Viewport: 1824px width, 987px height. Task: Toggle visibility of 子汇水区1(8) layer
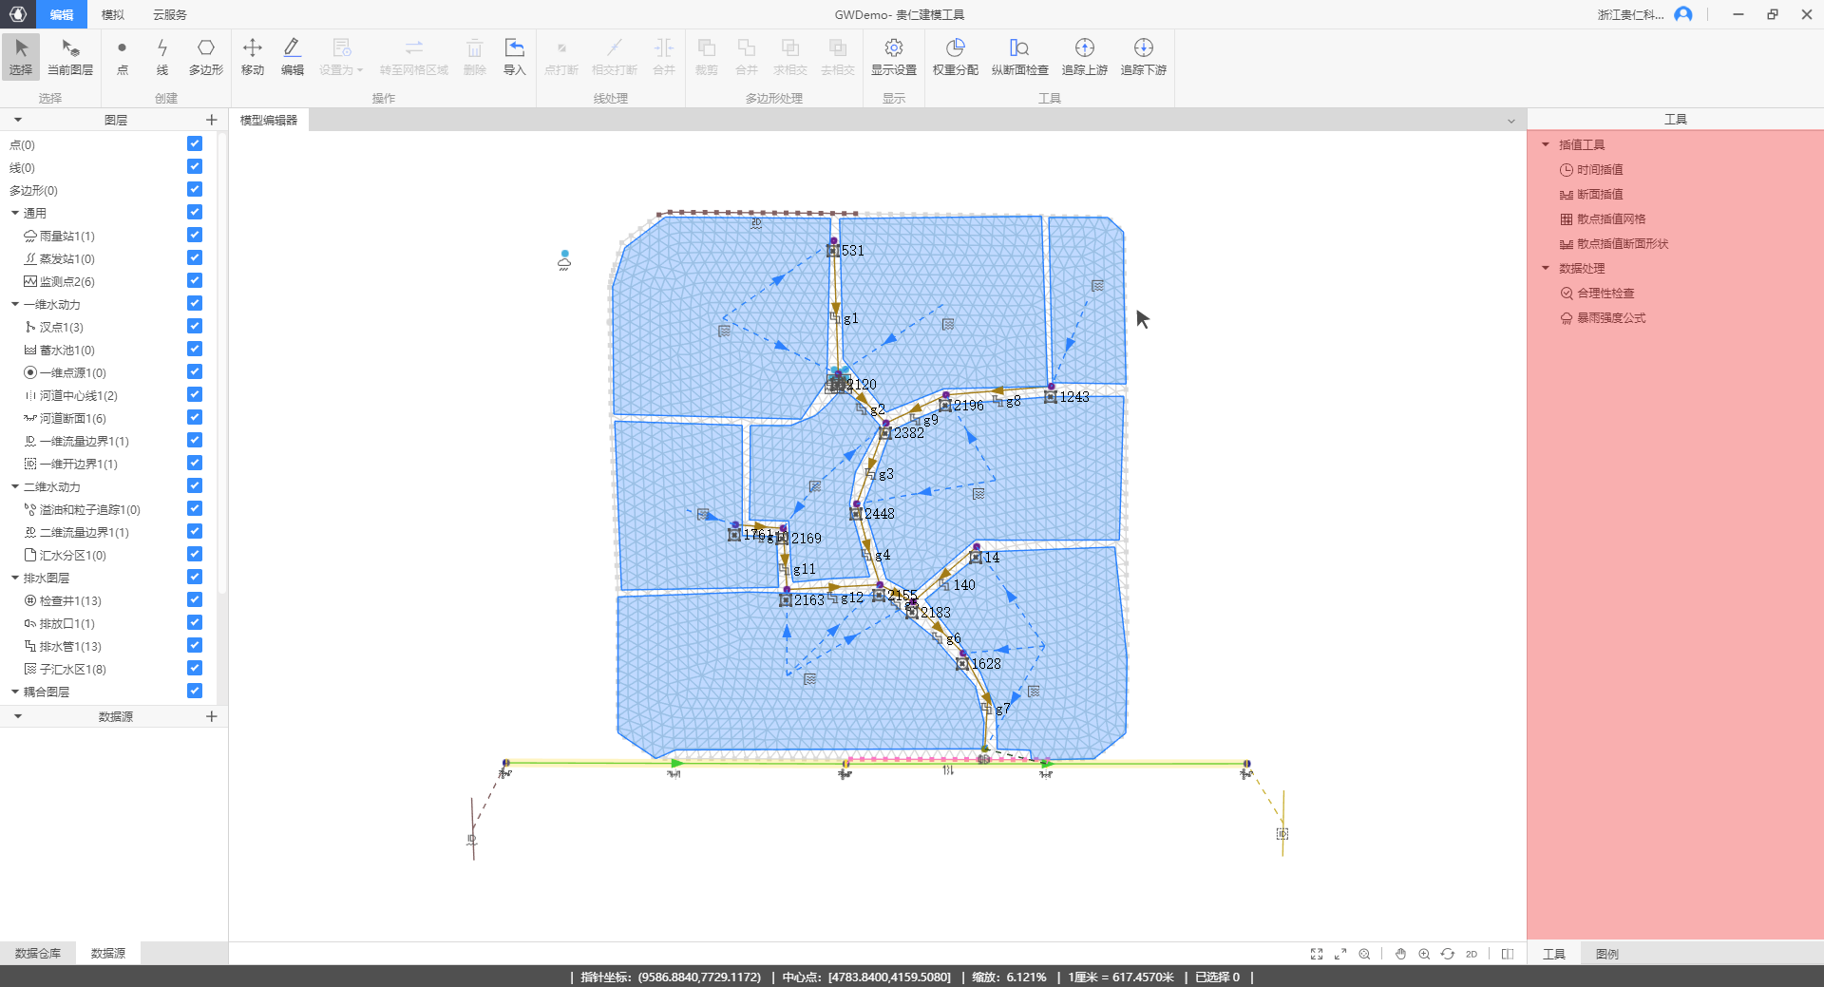195,669
